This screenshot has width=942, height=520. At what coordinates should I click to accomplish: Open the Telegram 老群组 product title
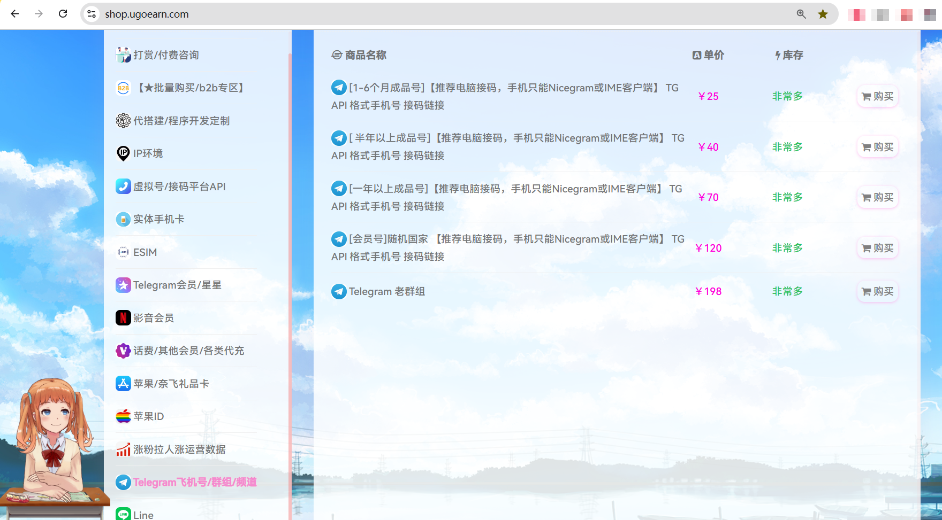coord(387,291)
